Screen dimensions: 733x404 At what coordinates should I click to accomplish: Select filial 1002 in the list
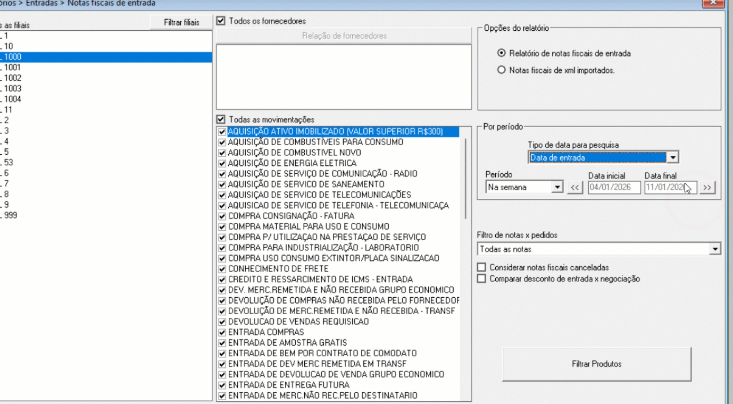pyautogui.click(x=106, y=78)
